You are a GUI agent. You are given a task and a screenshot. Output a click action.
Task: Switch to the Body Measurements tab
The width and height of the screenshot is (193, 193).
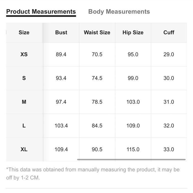coord(119,12)
